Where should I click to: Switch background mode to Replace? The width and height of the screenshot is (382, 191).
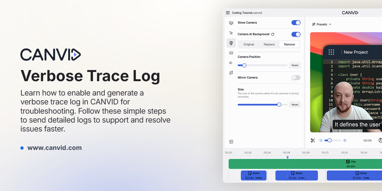point(269,45)
